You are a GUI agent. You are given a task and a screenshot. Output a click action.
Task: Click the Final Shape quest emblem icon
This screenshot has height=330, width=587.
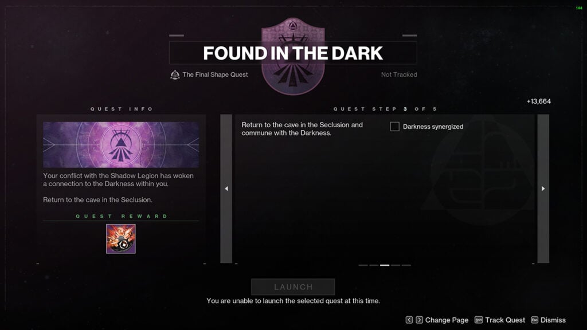click(175, 75)
